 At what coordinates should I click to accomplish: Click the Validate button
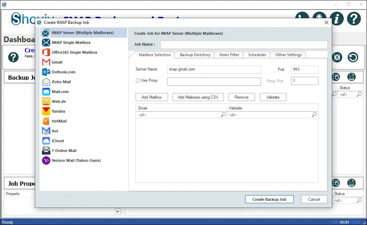click(273, 97)
